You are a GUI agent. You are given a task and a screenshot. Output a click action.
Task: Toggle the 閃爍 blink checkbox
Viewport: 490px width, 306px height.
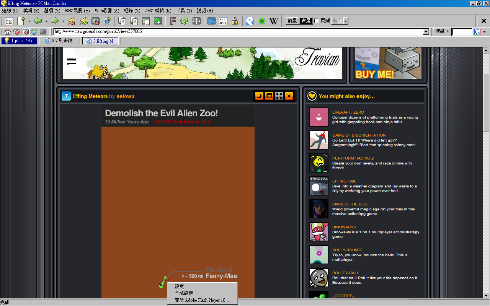(316, 21)
